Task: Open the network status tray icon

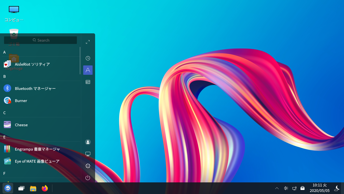Action: (294, 188)
